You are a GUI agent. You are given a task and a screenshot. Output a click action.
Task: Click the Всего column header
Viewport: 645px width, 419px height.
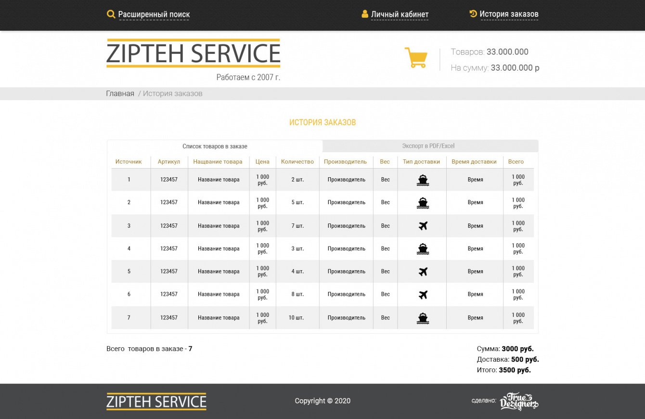pyautogui.click(x=516, y=162)
